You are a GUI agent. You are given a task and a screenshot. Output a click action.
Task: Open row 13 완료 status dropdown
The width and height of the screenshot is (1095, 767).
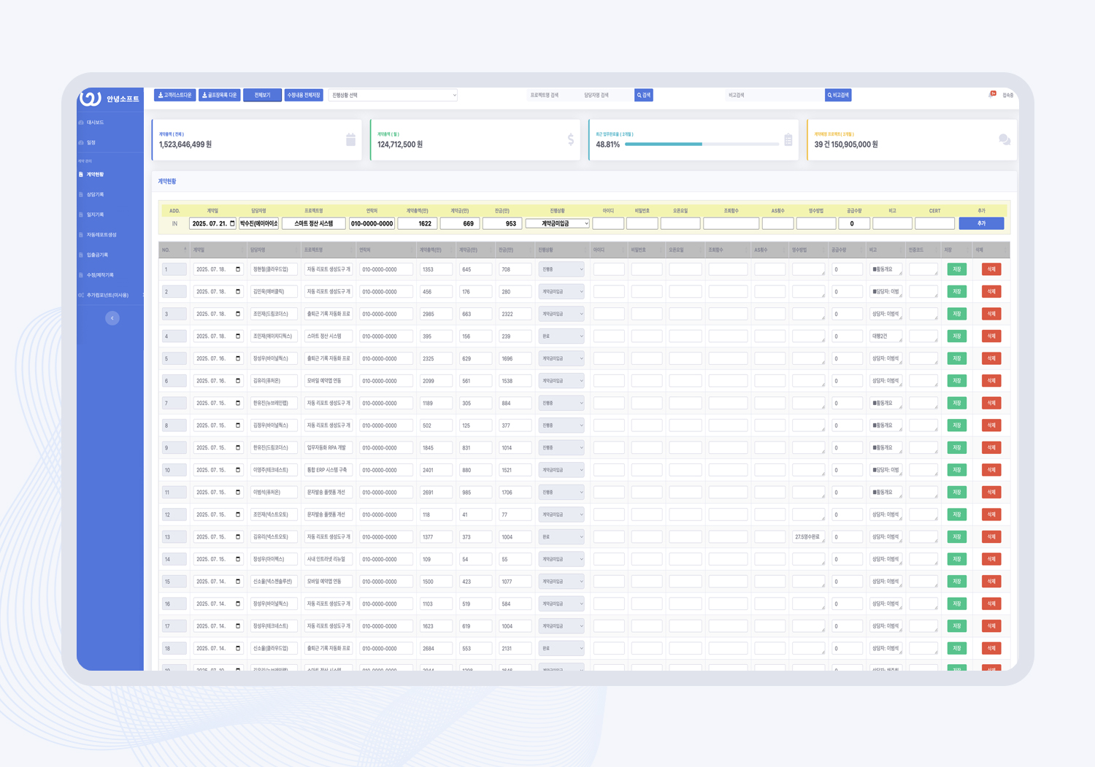[x=561, y=537]
